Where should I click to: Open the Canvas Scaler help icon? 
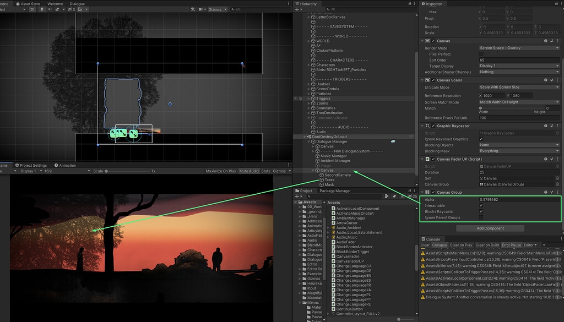[545, 79]
